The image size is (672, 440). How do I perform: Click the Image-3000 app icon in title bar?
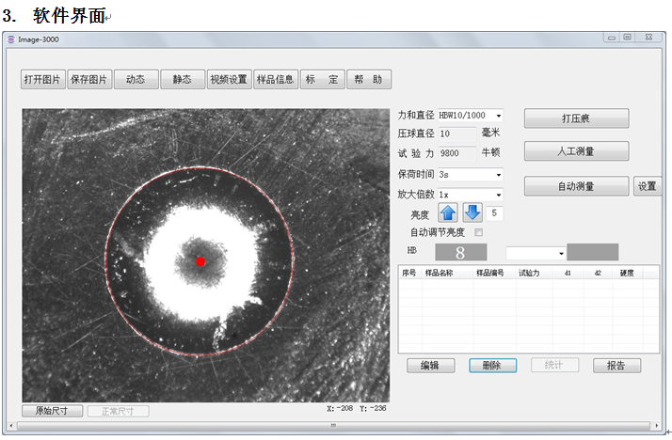coord(11,39)
